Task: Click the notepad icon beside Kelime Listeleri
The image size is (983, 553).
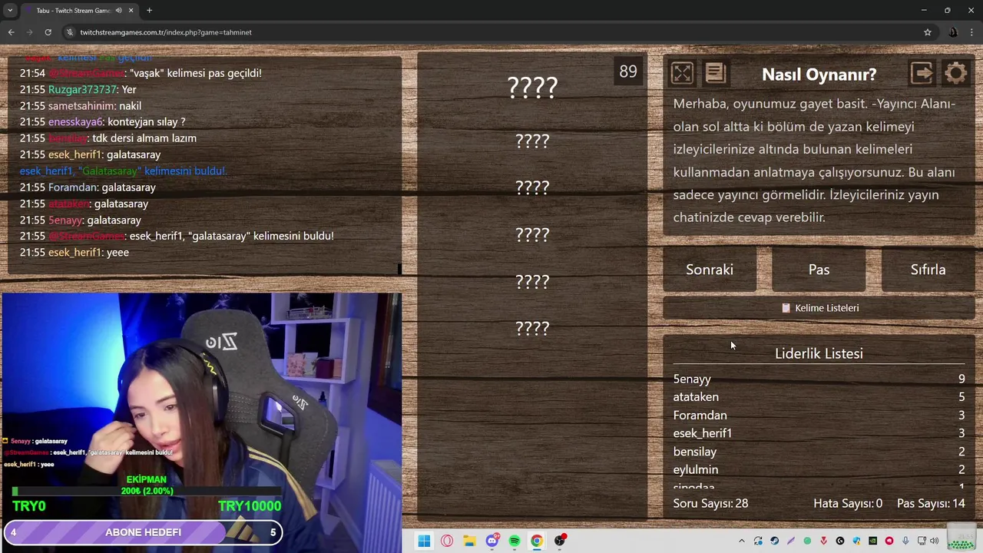Action: [x=786, y=308]
